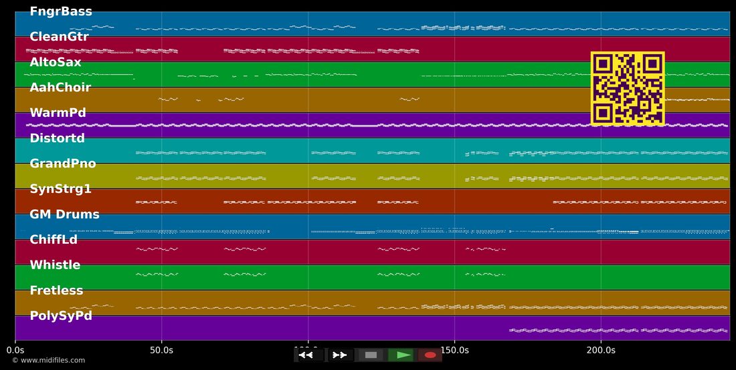Viewport: 736px width, 370px height.
Task: Select the GM Drums track label
Action: click(x=65, y=214)
